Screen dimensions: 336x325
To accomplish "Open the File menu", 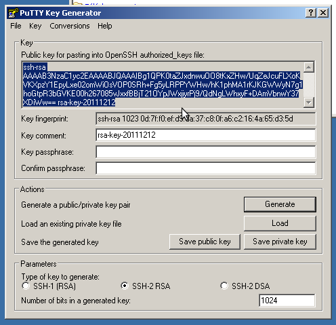I will click(16, 26).
